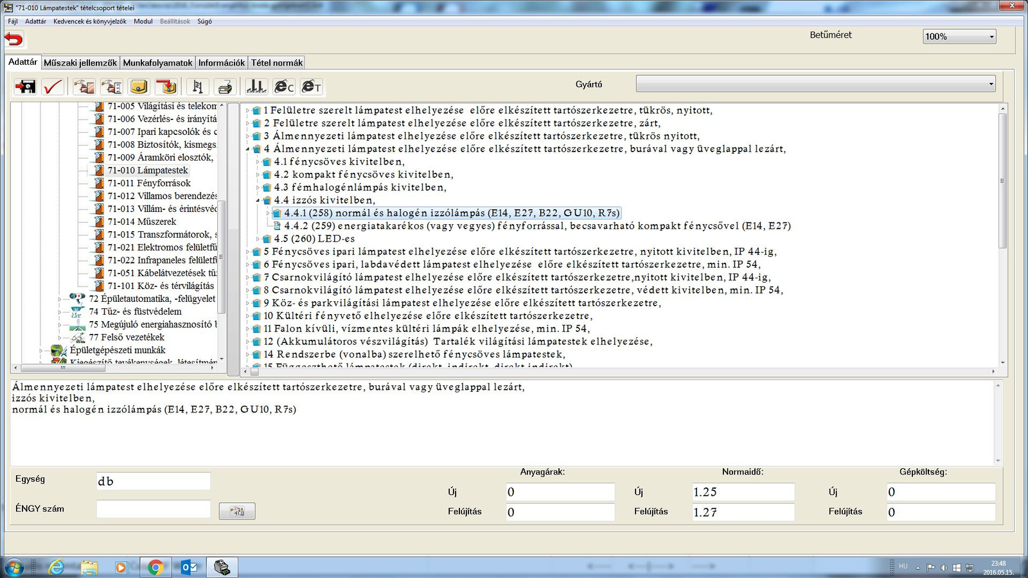Open the Betűméret 100% dropdown
Image resolution: width=1028 pixels, height=578 pixels.
tap(959, 37)
